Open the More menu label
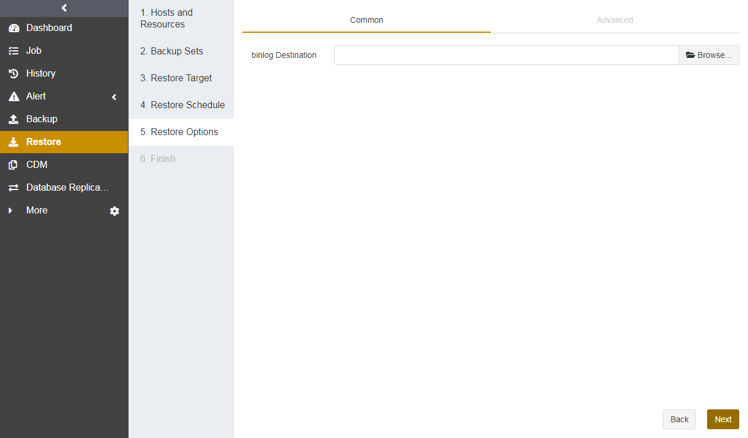748x438 pixels. [x=37, y=210]
